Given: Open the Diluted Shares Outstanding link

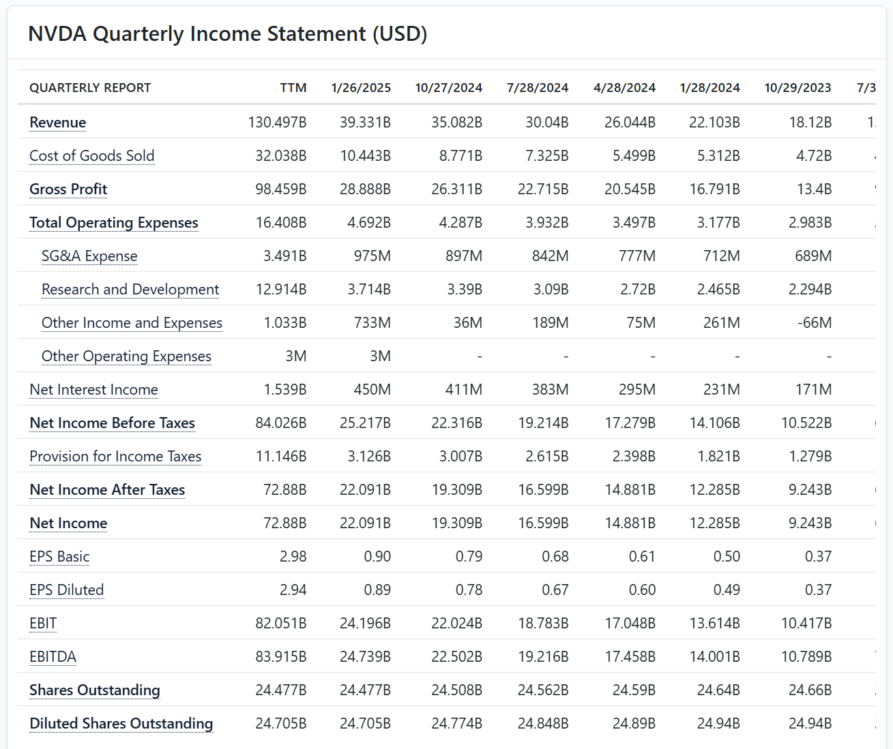Looking at the screenshot, I should click(121, 724).
